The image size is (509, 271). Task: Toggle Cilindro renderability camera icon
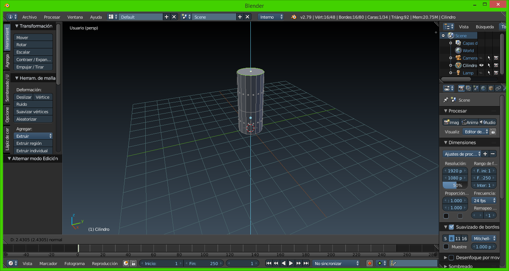496,66
